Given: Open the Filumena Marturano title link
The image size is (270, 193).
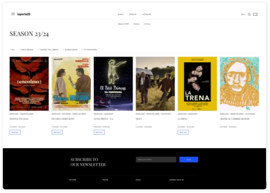Looking at the screenshot, I should coord(63,119).
